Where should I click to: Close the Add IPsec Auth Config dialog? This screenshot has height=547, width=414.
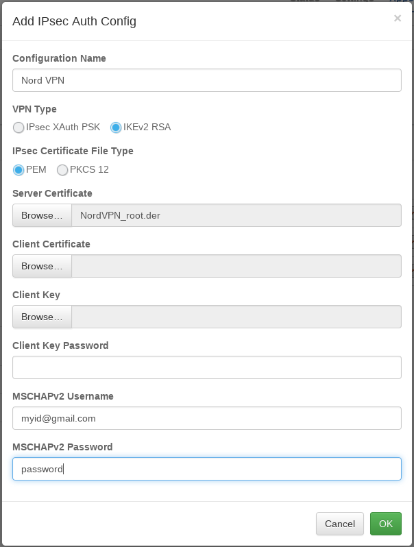click(397, 19)
